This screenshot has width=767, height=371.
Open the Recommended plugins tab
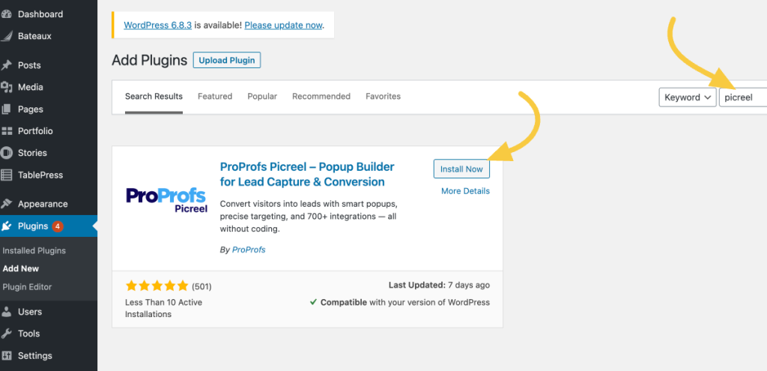[x=321, y=97]
